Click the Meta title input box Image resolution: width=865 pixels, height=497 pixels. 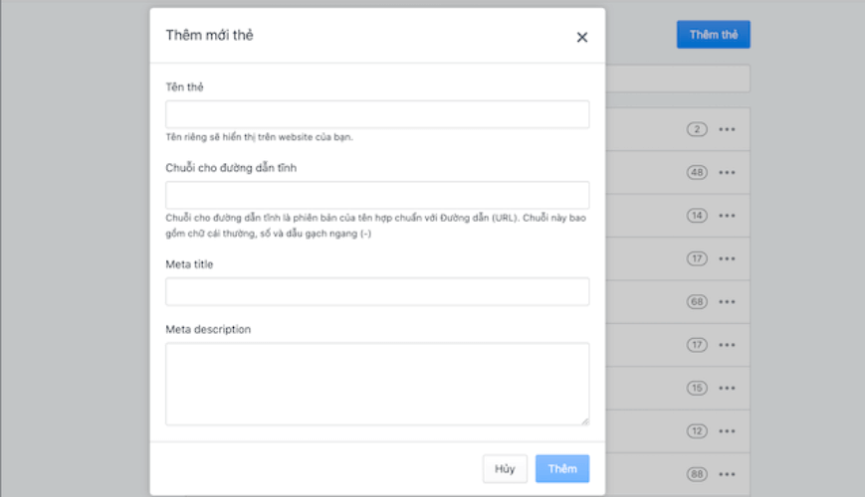(x=377, y=291)
